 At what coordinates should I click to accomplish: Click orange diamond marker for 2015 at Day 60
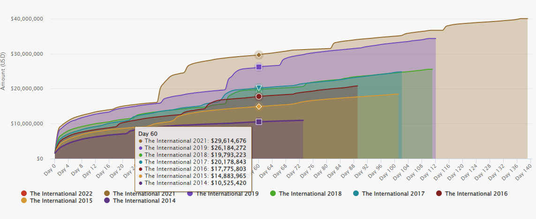pyautogui.click(x=259, y=106)
